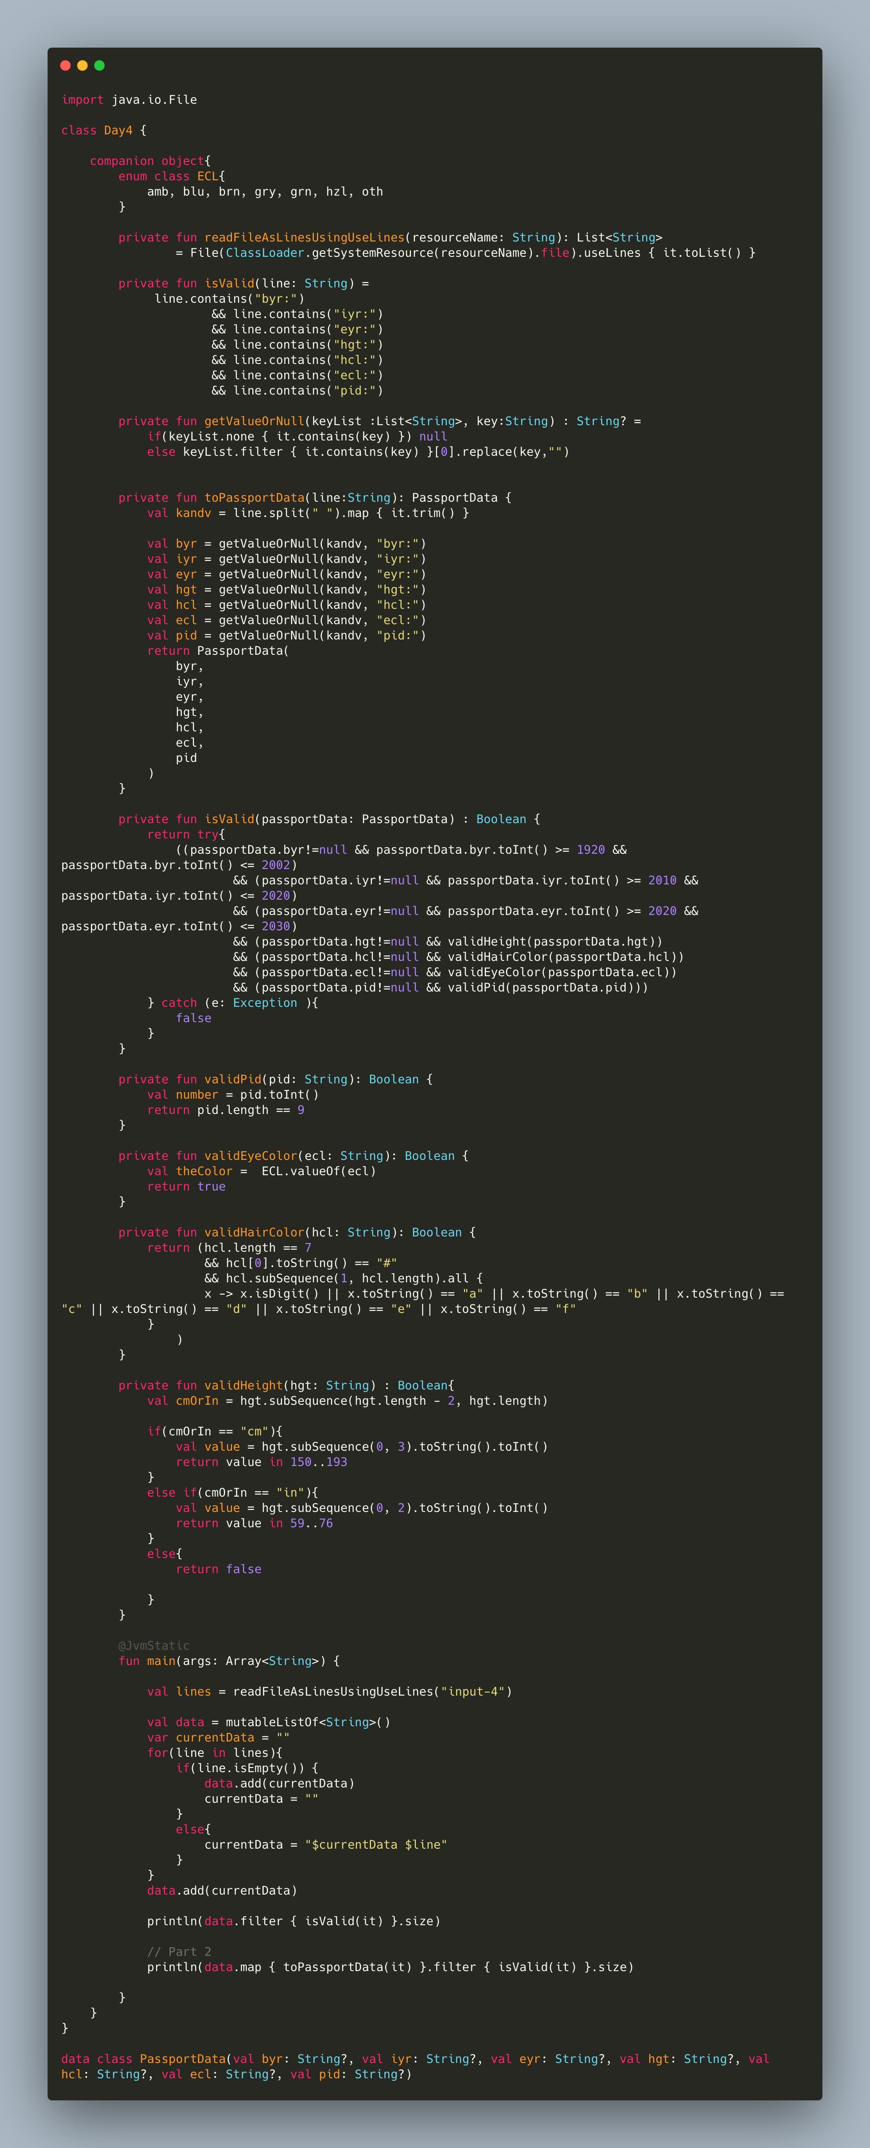Click the '&& line.contains("pid:")' line
This screenshot has width=870, height=2148.
coord(297,390)
